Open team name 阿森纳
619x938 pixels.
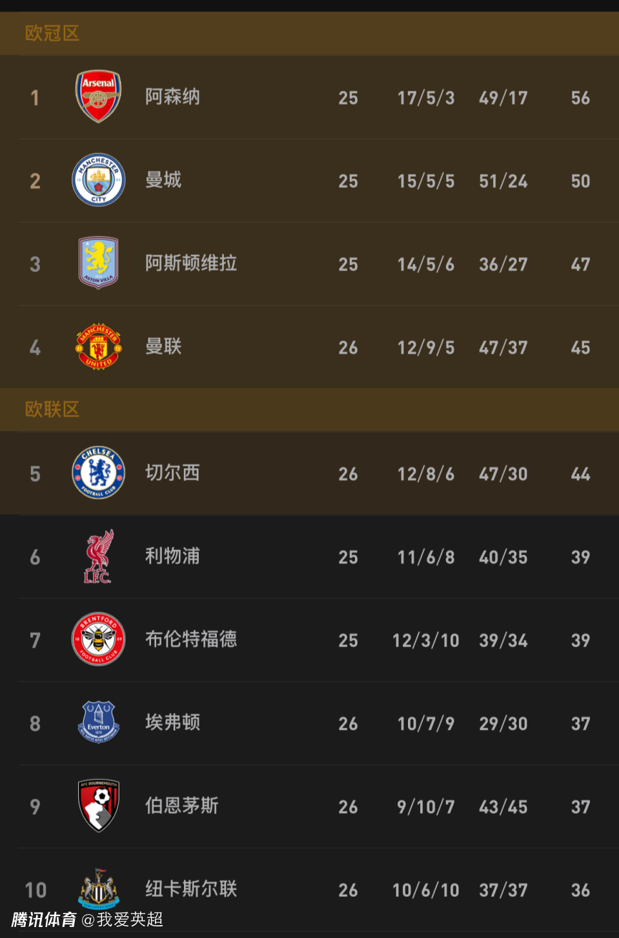click(x=172, y=97)
